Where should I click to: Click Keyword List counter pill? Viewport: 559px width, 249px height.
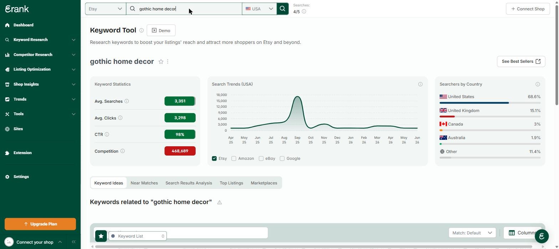(x=138, y=236)
